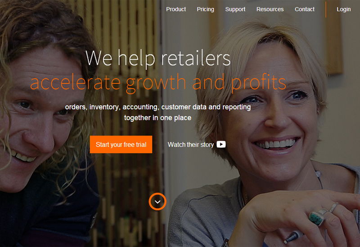The height and width of the screenshot is (247, 360).
Task: Click the 'orders, inventory, accounting' subtitle line
Action: tap(158, 107)
